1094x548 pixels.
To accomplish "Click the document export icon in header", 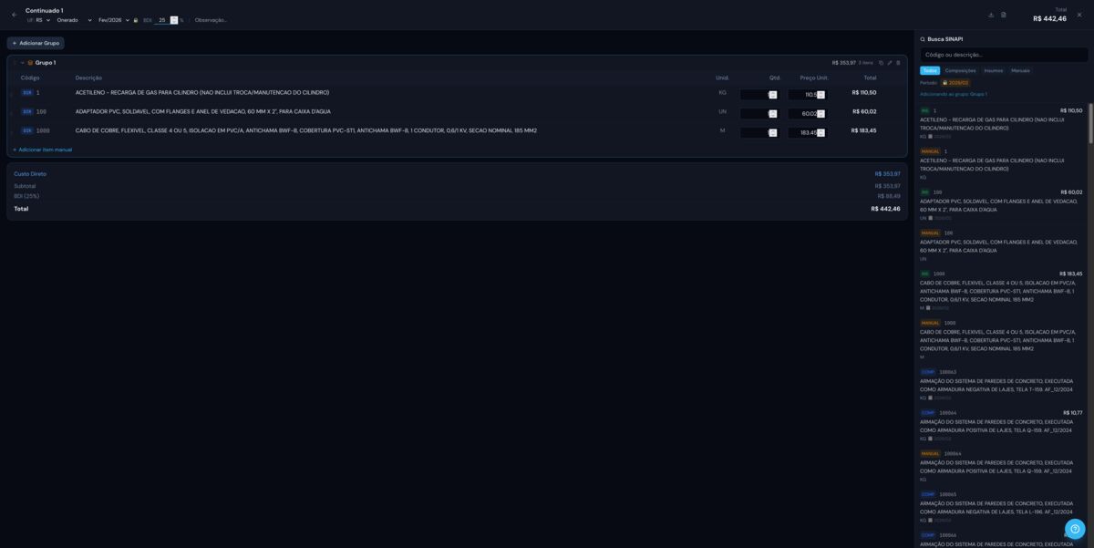I will pos(1004,15).
